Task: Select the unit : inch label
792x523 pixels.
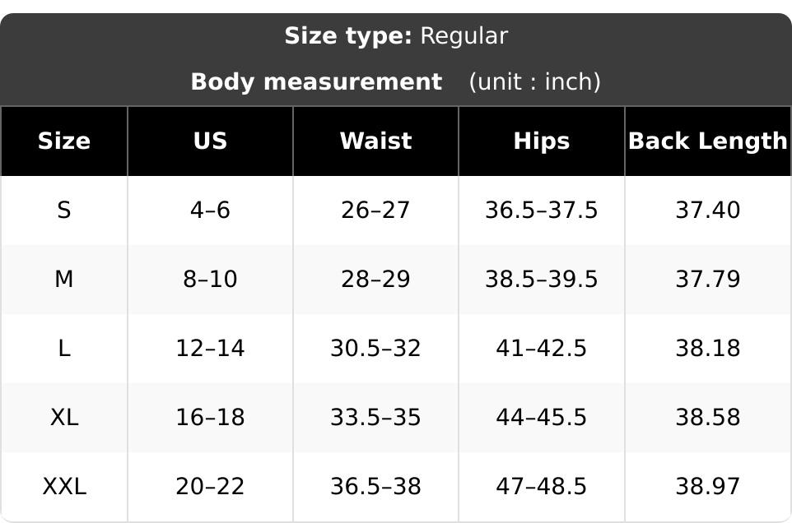Action: pos(535,82)
